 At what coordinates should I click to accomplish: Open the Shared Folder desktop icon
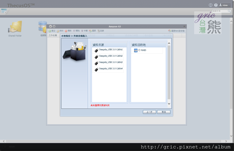(15, 29)
